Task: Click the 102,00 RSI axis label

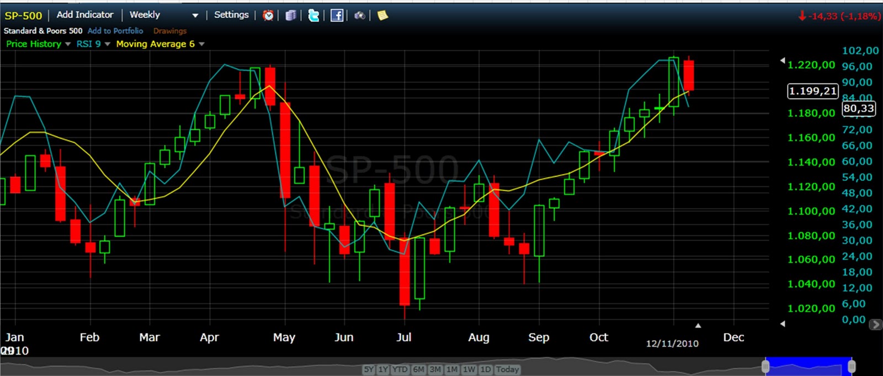Action: pyautogui.click(x=860, y=51)
